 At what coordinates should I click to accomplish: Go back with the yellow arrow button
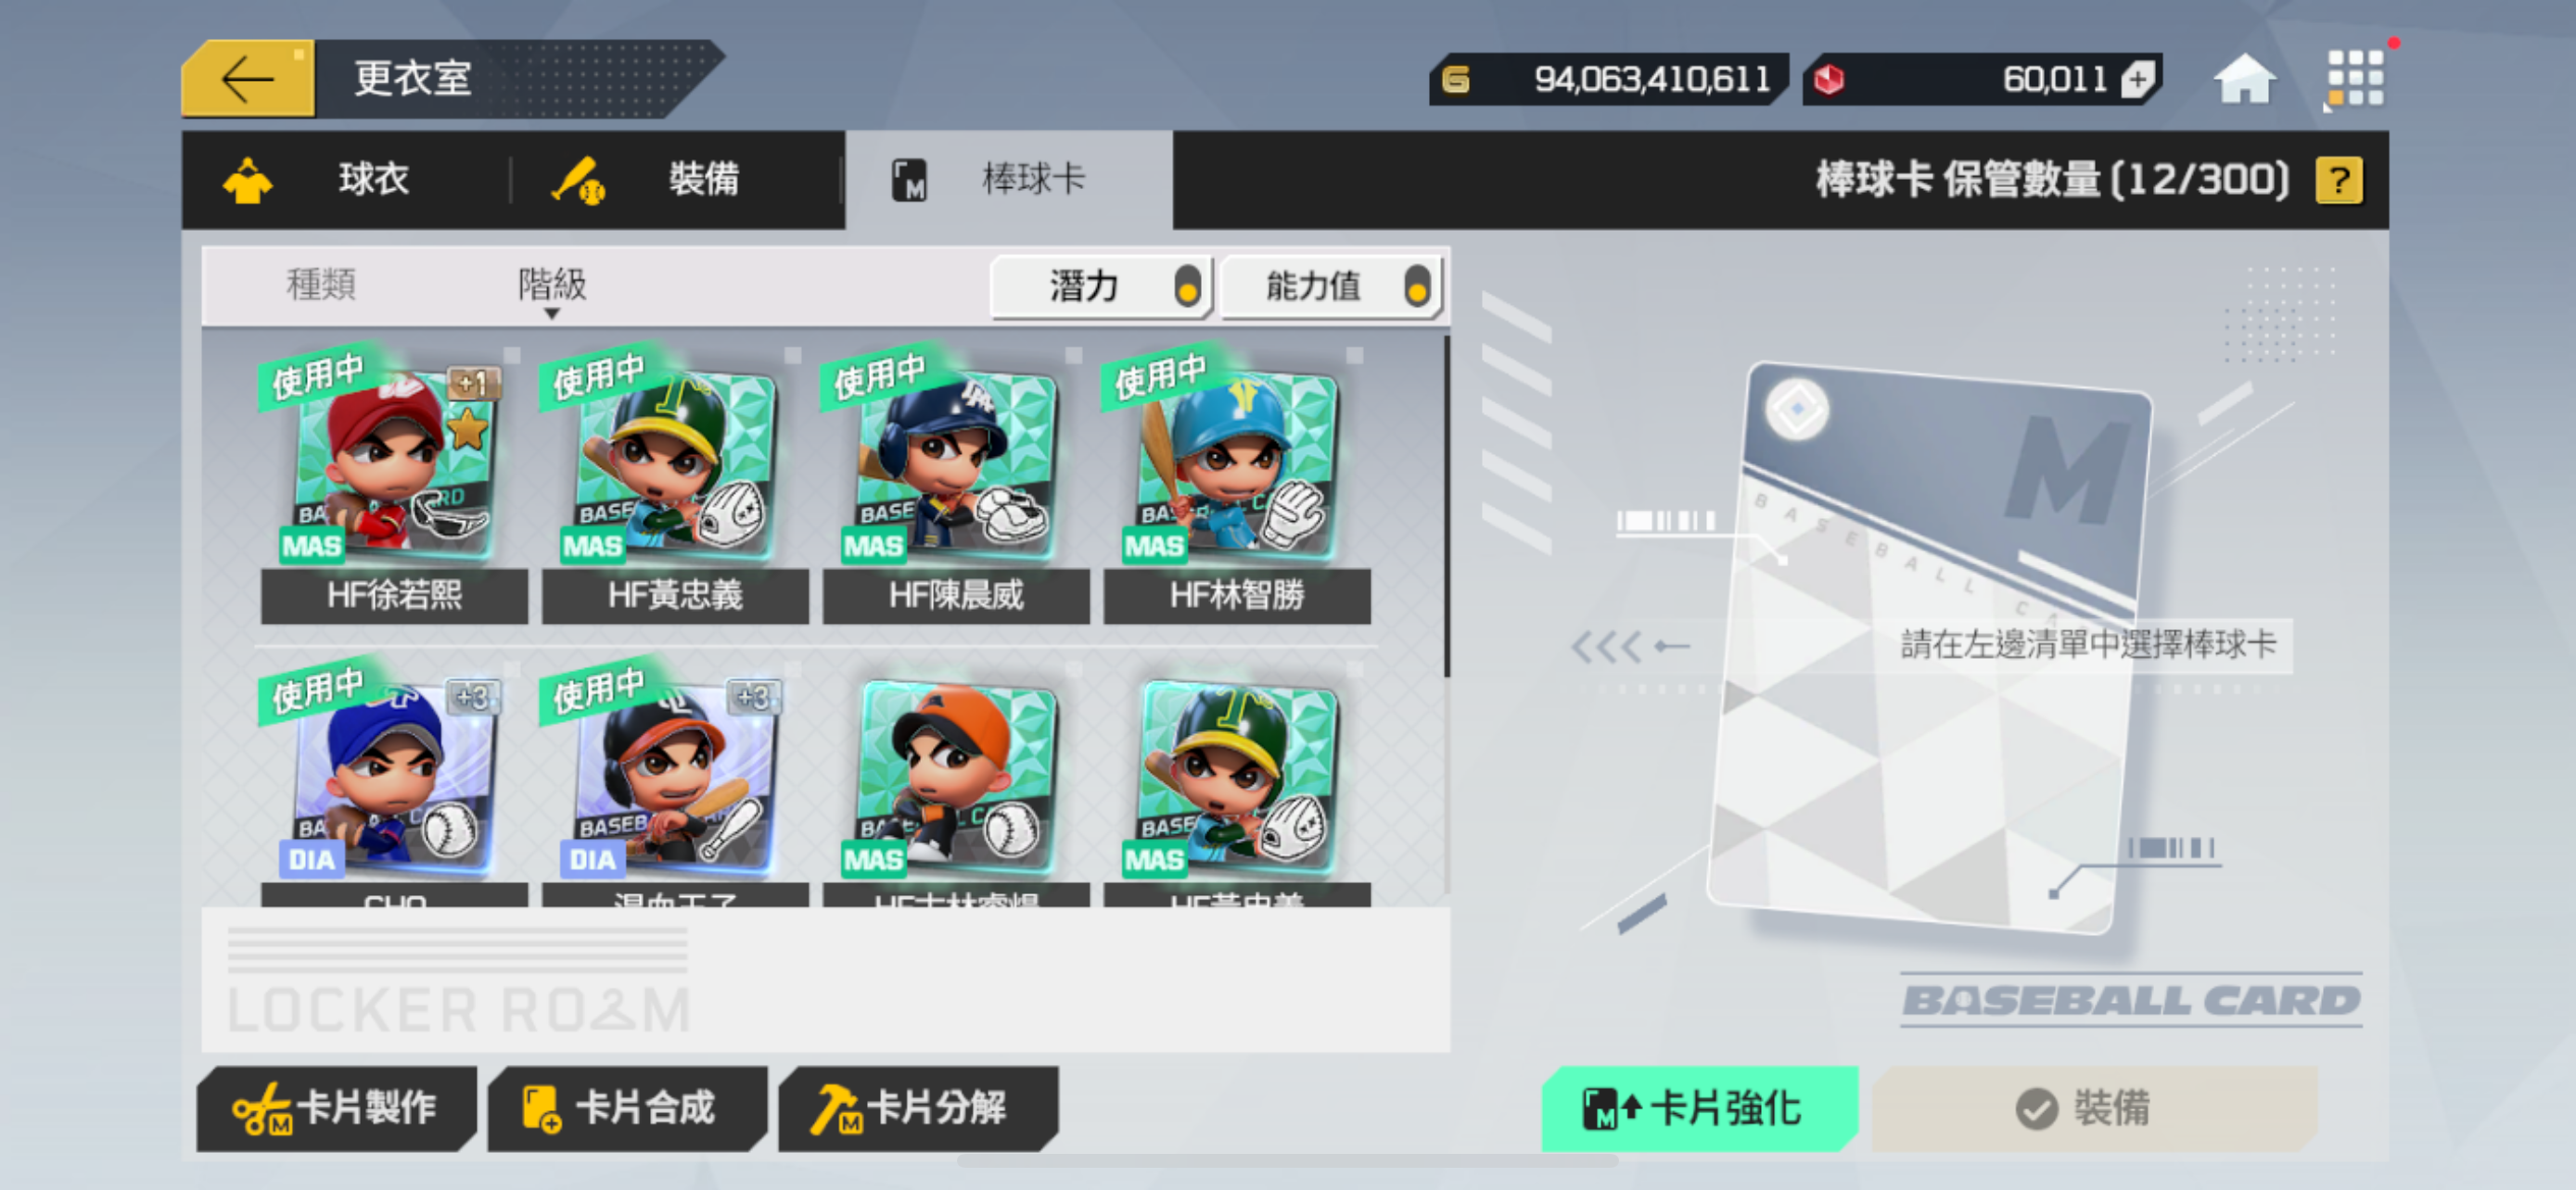point(248,79)
